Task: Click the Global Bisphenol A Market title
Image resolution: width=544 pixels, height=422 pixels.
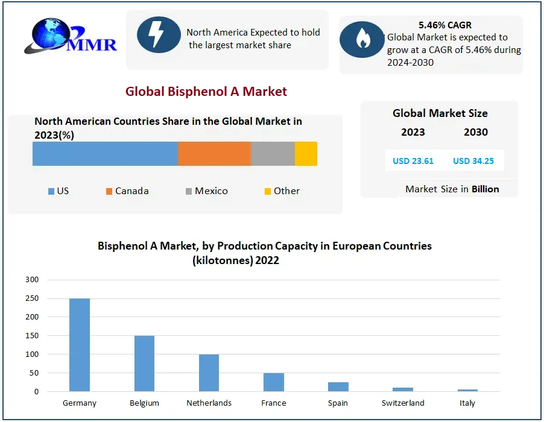Action: (x=206, y=92)
